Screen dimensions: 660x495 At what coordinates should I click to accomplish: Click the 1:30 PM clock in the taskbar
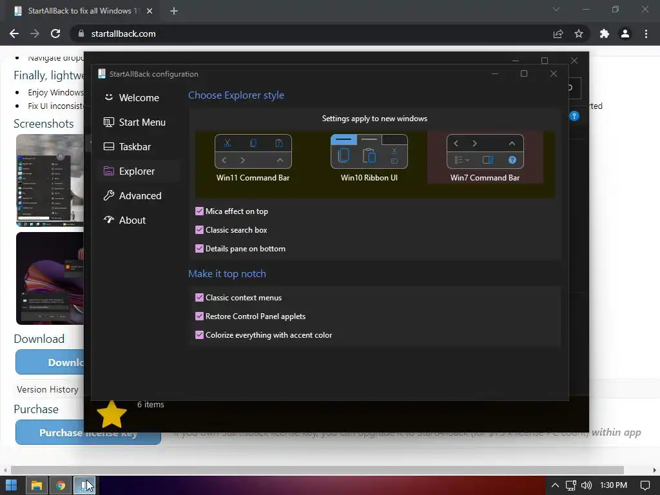click(x=614, y=485)
